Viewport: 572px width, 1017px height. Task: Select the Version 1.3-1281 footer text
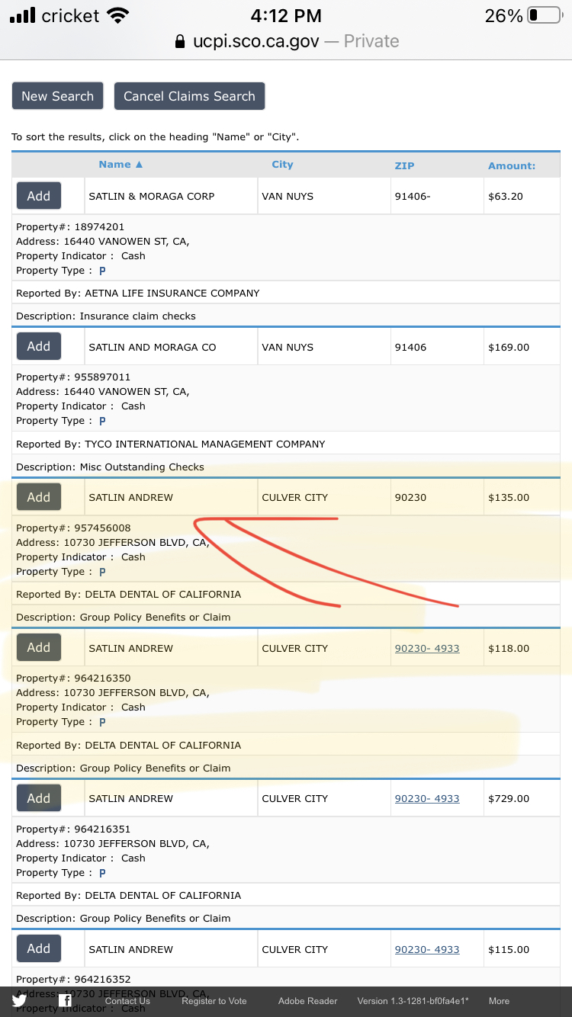pyautogui.click(x=413, y=1001)
